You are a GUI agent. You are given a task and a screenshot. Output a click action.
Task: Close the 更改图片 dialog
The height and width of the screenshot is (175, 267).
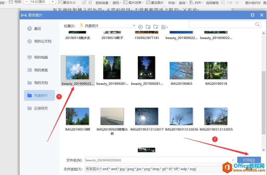(x=262, y=15)
